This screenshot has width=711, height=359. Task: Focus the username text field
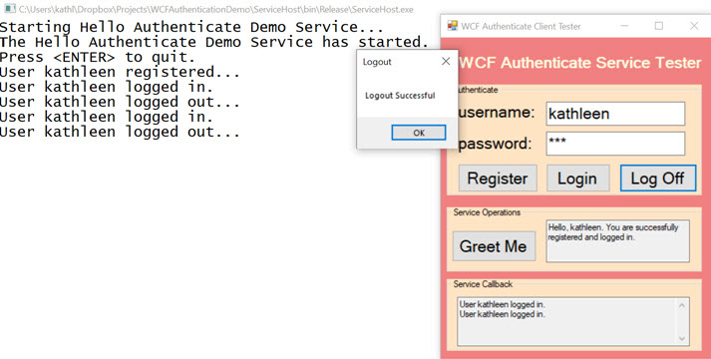pyautogui.click(x=615, y=114)
